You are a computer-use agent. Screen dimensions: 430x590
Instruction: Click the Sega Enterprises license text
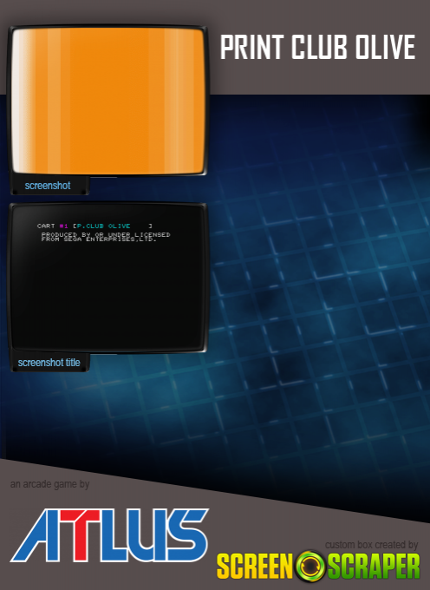[106, 237]
